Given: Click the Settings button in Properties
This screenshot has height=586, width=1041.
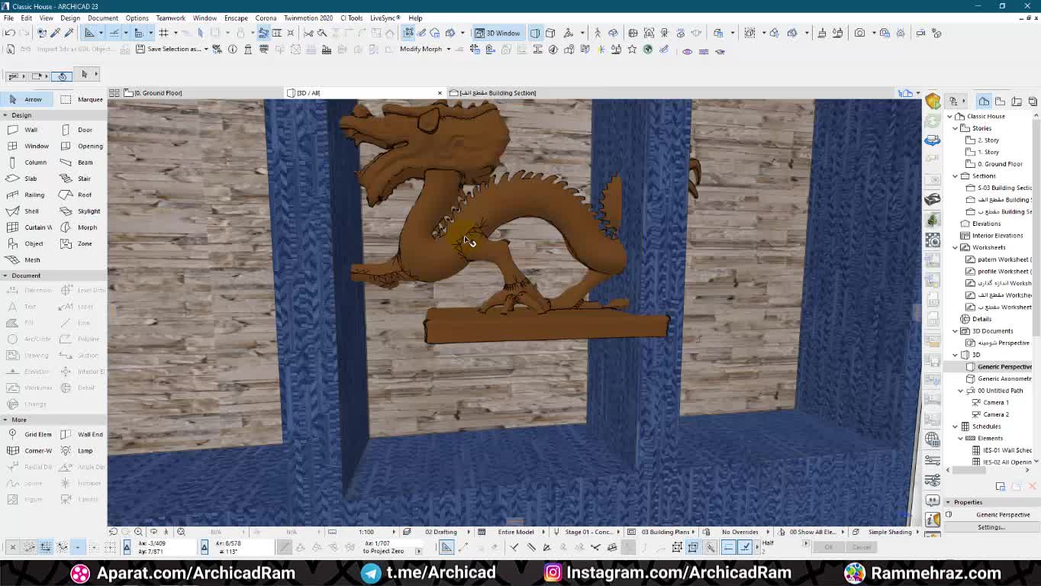Looking at the screenshot, I should 991,527.
